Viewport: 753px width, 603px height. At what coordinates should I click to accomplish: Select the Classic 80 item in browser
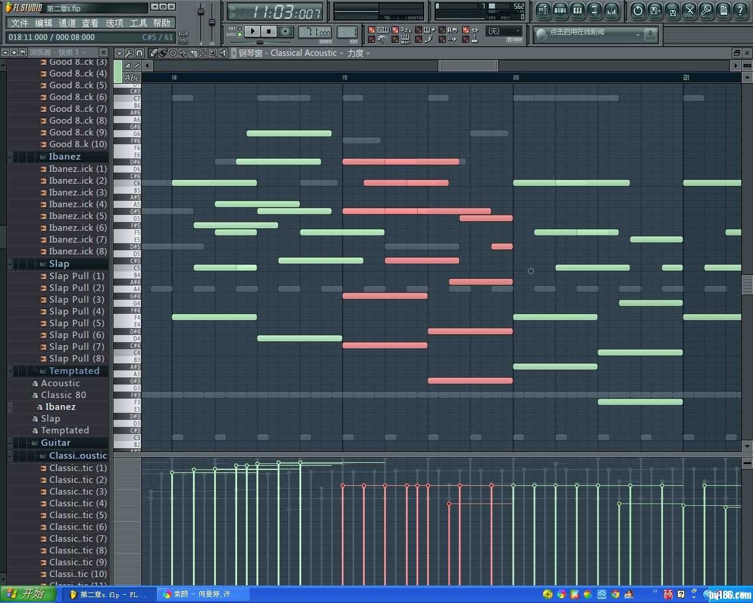[x=63, y=395]
